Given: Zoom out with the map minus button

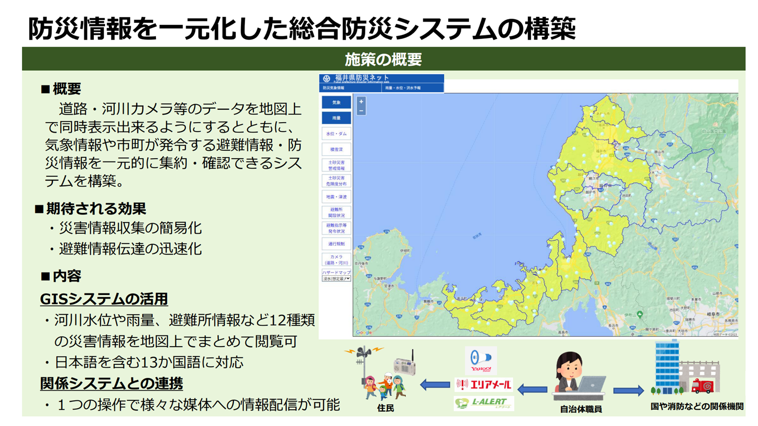Looking at the screenshot, I should (x=361, y=111).
